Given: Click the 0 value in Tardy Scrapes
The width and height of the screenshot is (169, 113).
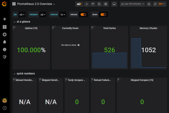Looking at the screenshot, I should (77, 102).
